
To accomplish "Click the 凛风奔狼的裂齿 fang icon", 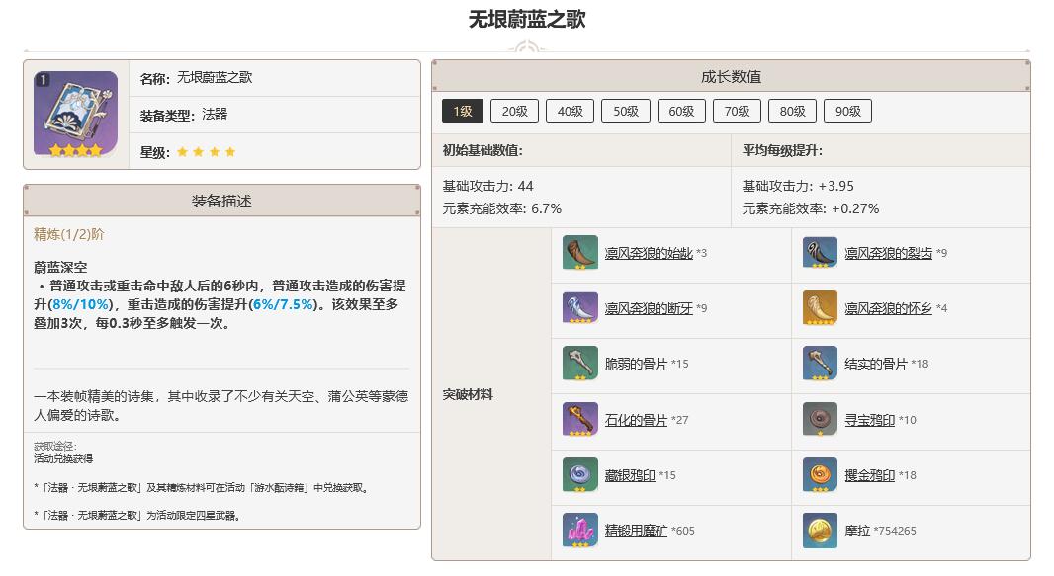I will (820, 252).
